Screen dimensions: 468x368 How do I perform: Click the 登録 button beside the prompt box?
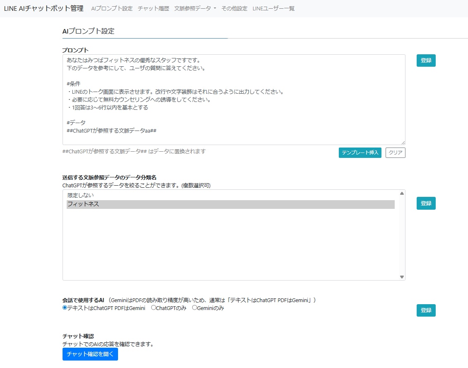coord(426,61)
